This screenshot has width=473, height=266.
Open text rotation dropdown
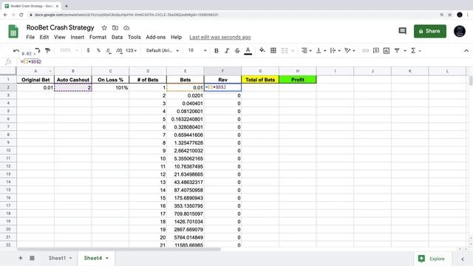(x=350, y=51)
